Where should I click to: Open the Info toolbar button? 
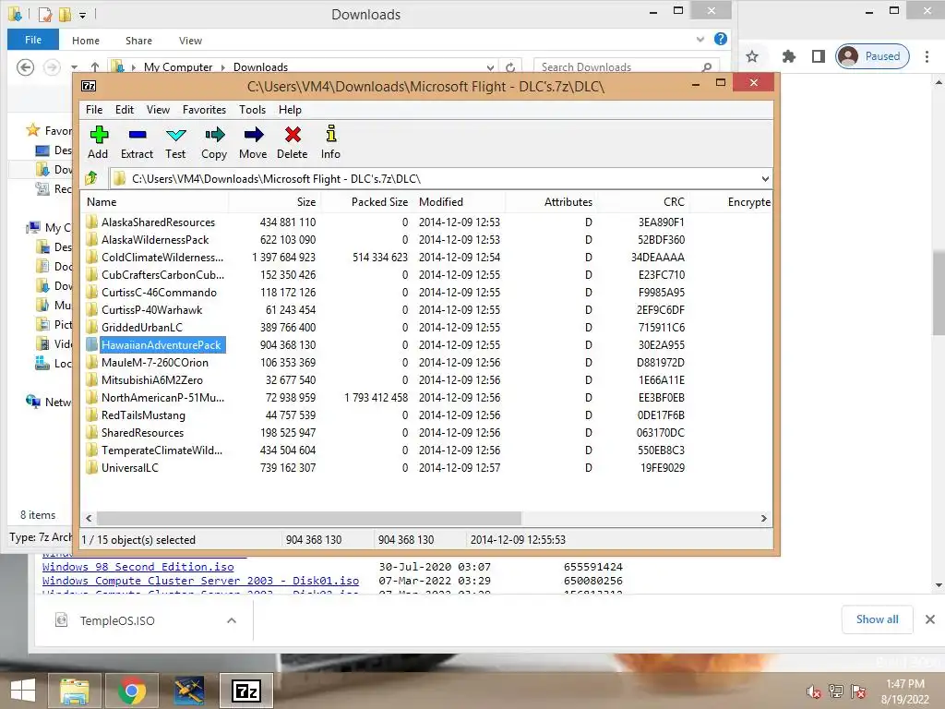coord(330,142)
